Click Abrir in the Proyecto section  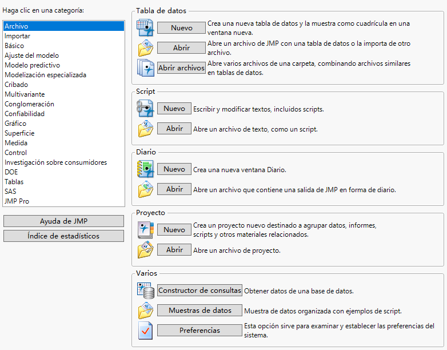click(174, 249)
